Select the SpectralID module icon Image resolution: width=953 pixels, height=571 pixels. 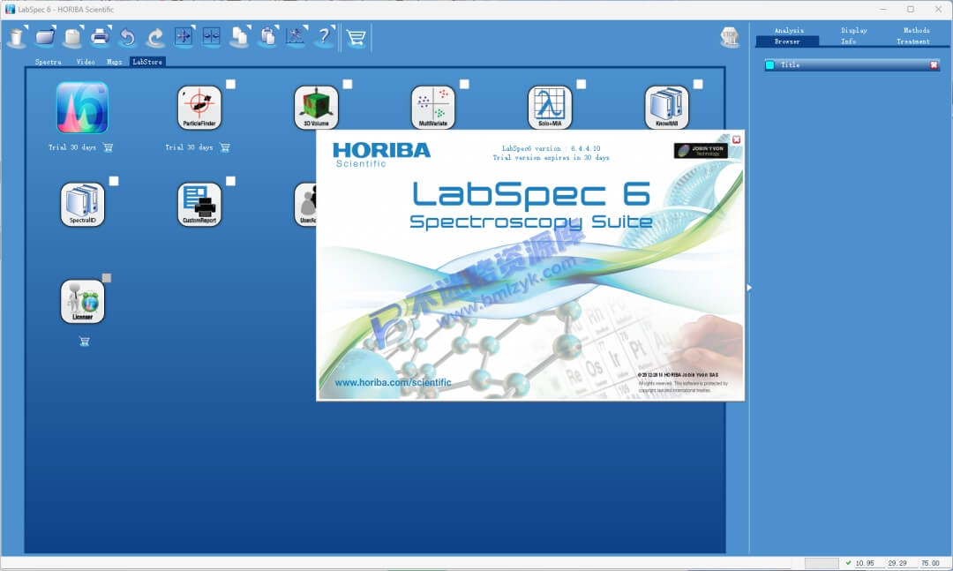(83, 205)
